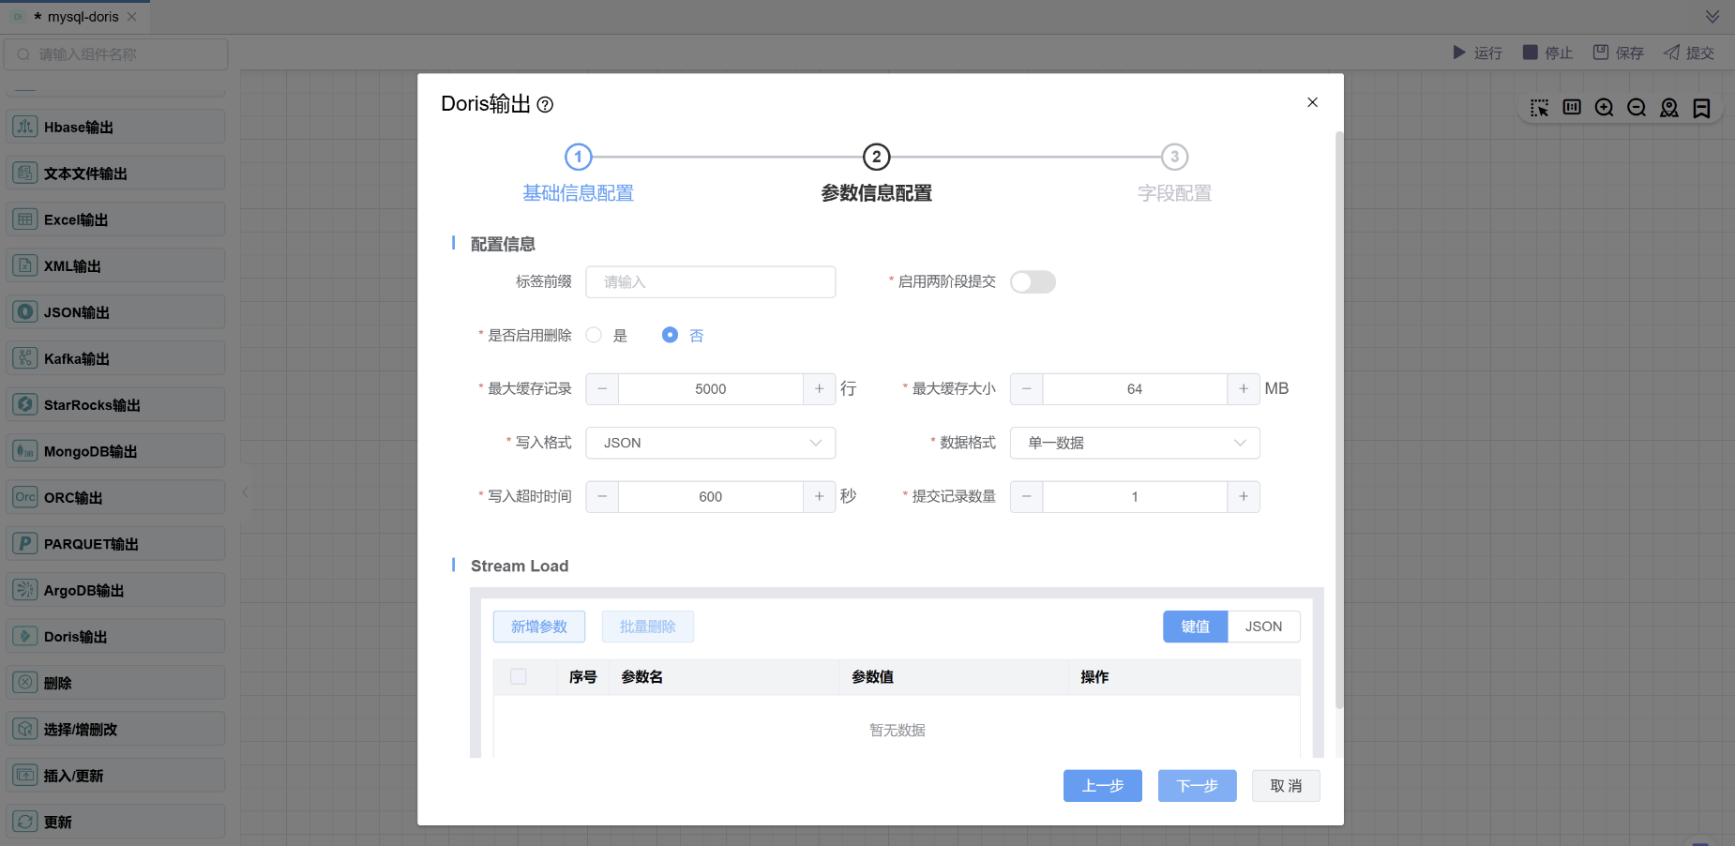The height and width of the screenshot is (846, 1735).
Task: Click the zoom out canvas icon
Action: [x=1637, y=108]
